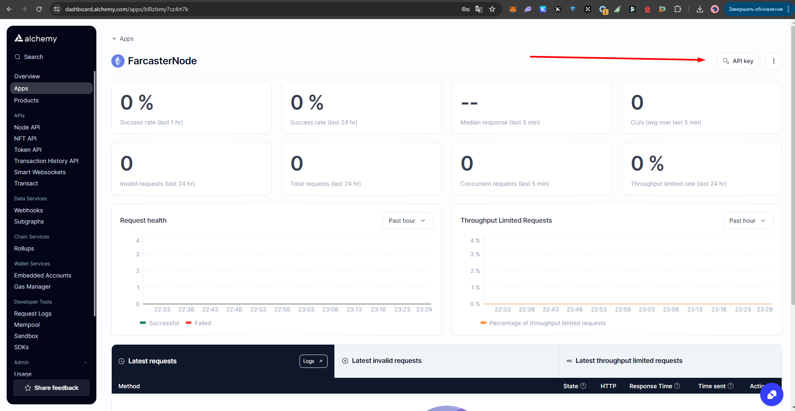This screenshot has width=795, height=411.
Task: Click the search magnifier icon in the sidebar
Action: 17,57
